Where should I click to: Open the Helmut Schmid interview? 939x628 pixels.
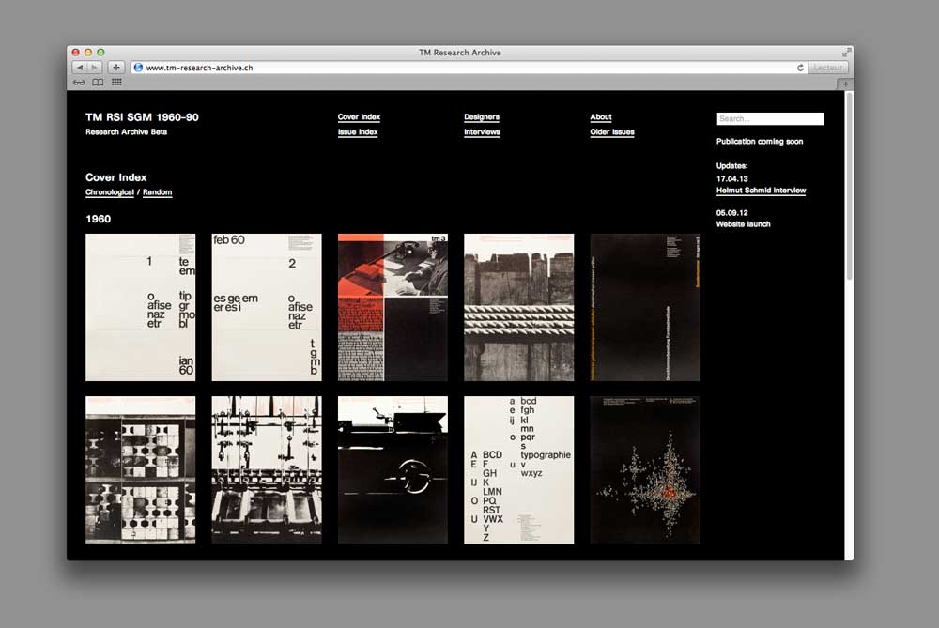[762, 190]
